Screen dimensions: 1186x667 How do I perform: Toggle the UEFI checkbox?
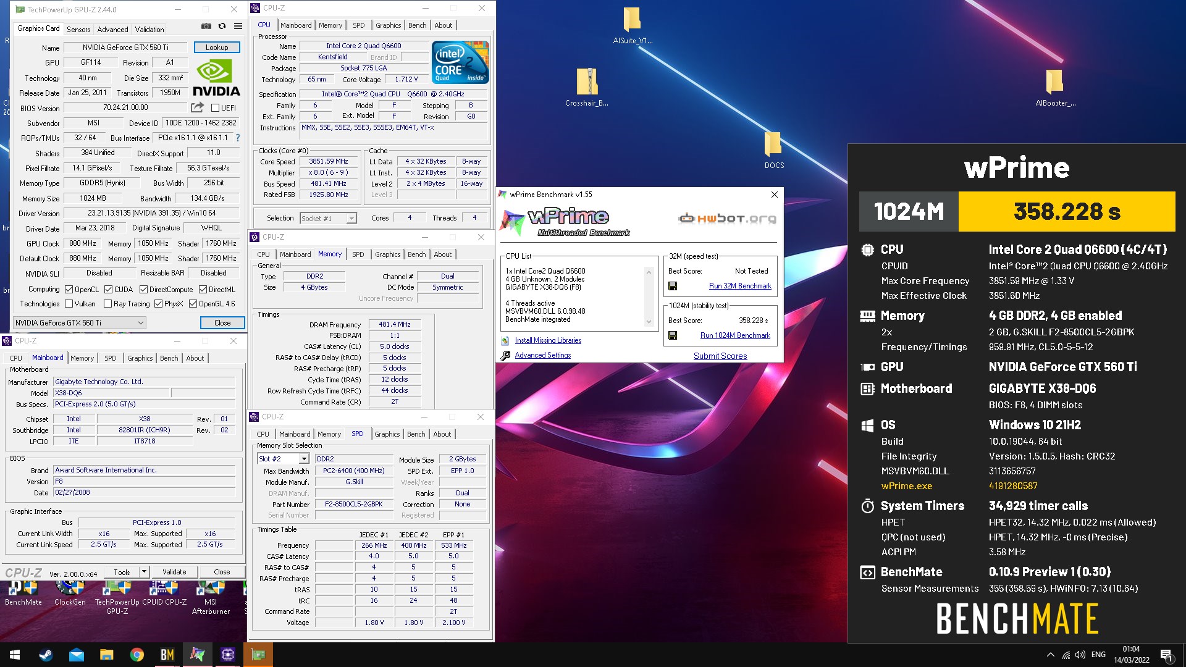tap(215, 107)
